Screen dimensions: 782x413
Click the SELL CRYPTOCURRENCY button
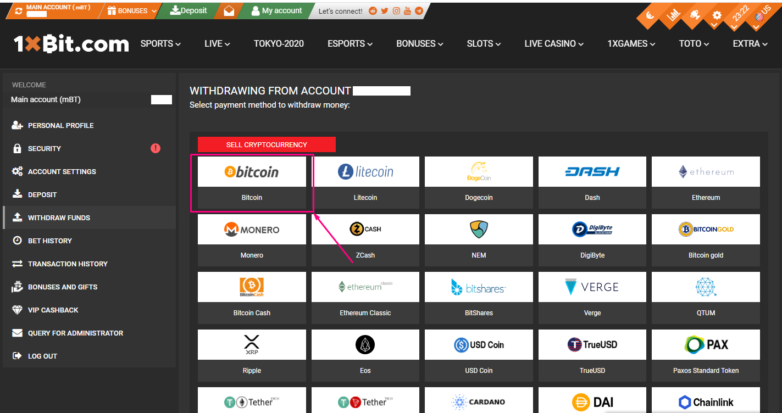[x=267, y=144]
